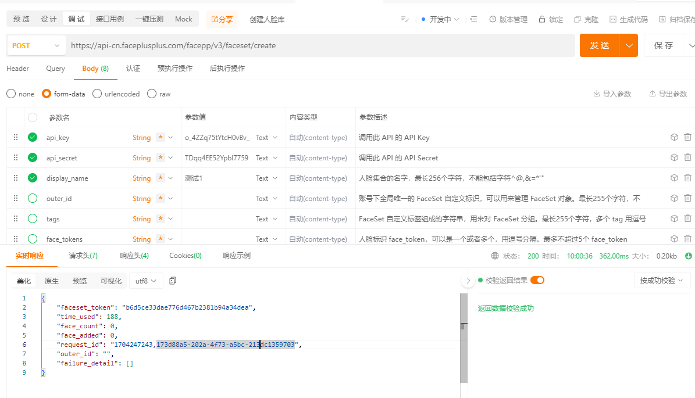The height and width of the screenshot is (398, 695).
Task: Delete the api_key parameter row
Action: pyautogui.click(x=687, y=138)
